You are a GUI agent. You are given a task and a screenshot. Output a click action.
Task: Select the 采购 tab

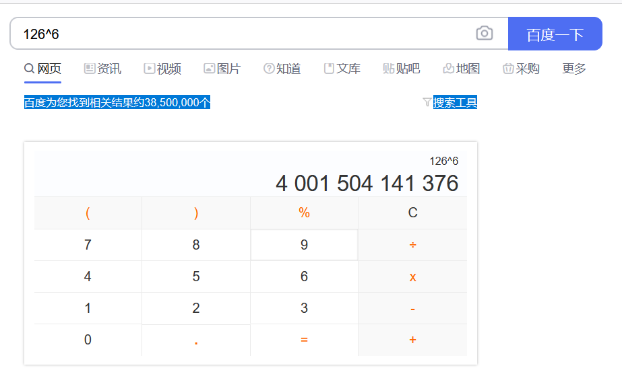coord(521,69)
